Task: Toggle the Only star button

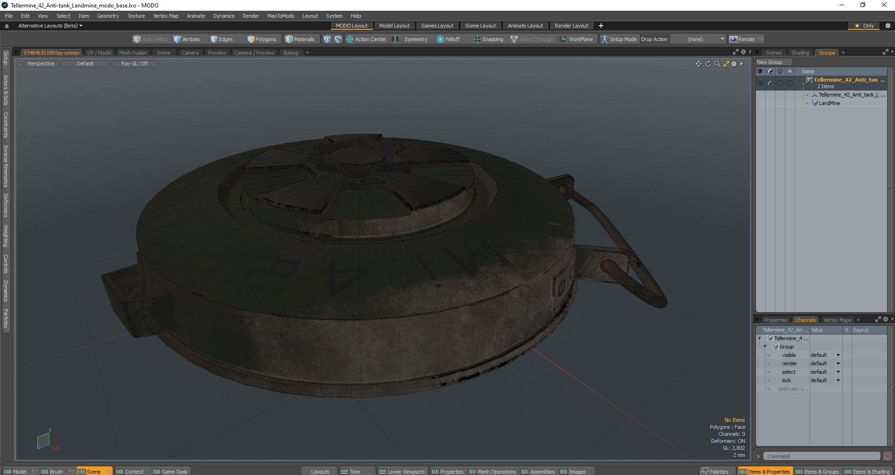Action: point(864,26)
